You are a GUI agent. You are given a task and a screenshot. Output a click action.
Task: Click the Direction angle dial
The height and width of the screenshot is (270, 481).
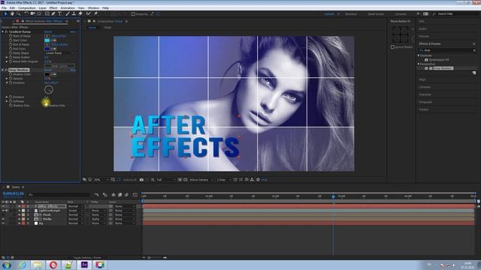[x=49, y=90]
